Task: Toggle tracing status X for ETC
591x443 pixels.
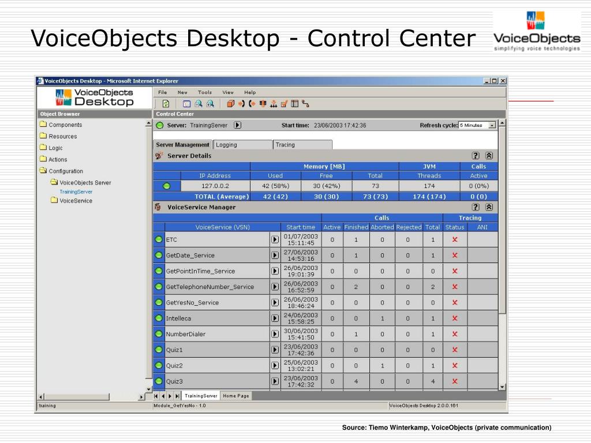Action: [x=455, y=239]
